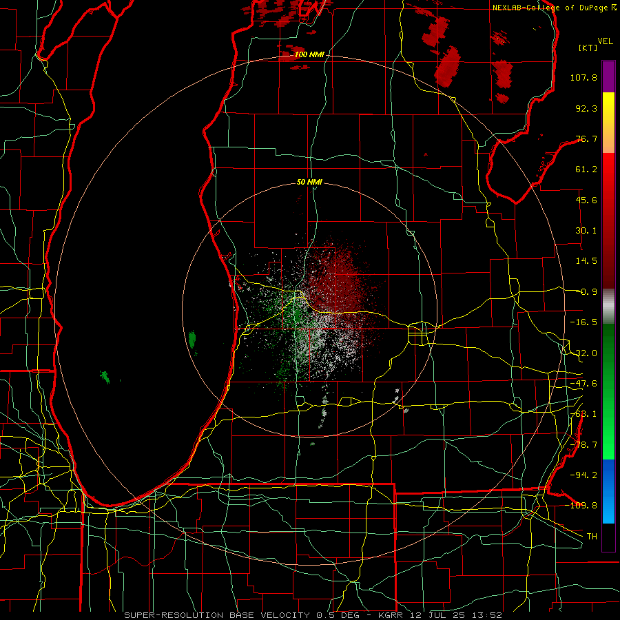Click the gray segment of velocity color bar
This screenshot has width=620, height=620.
point(608,307)
